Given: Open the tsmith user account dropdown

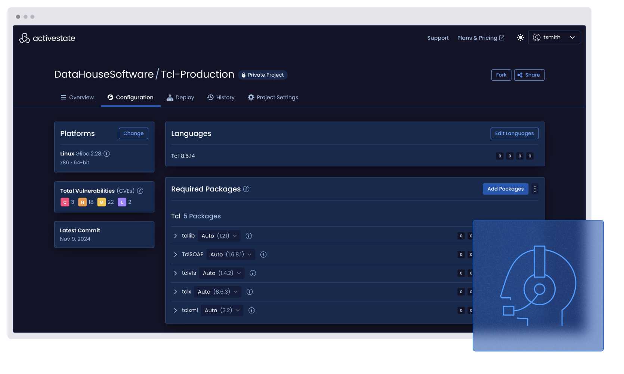Looking at the screenshot, I should tap(554, 37).
